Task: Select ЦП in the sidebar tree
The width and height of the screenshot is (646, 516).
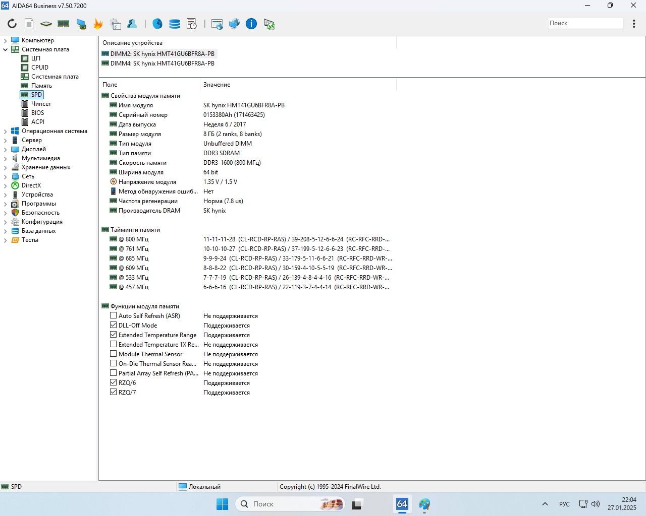Action: [35, 58]
